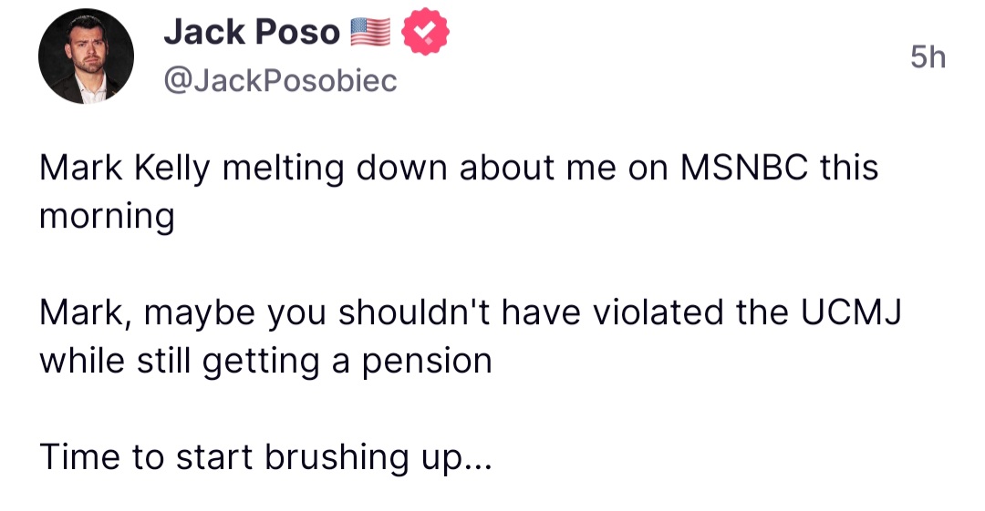Click 'Mark,' starting the second paragraph
The height and width of the screenshot is (511, 985).
pos(84,312)
